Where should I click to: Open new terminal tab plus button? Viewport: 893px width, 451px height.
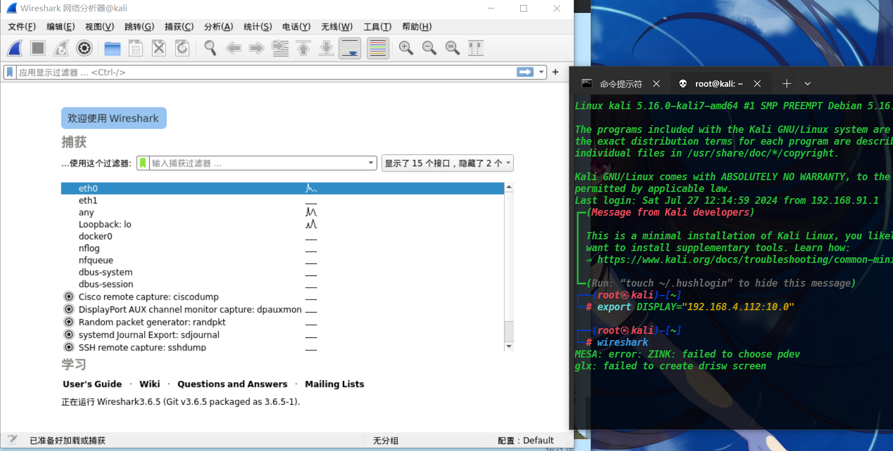pyautogui.click(x=787, y=84)
